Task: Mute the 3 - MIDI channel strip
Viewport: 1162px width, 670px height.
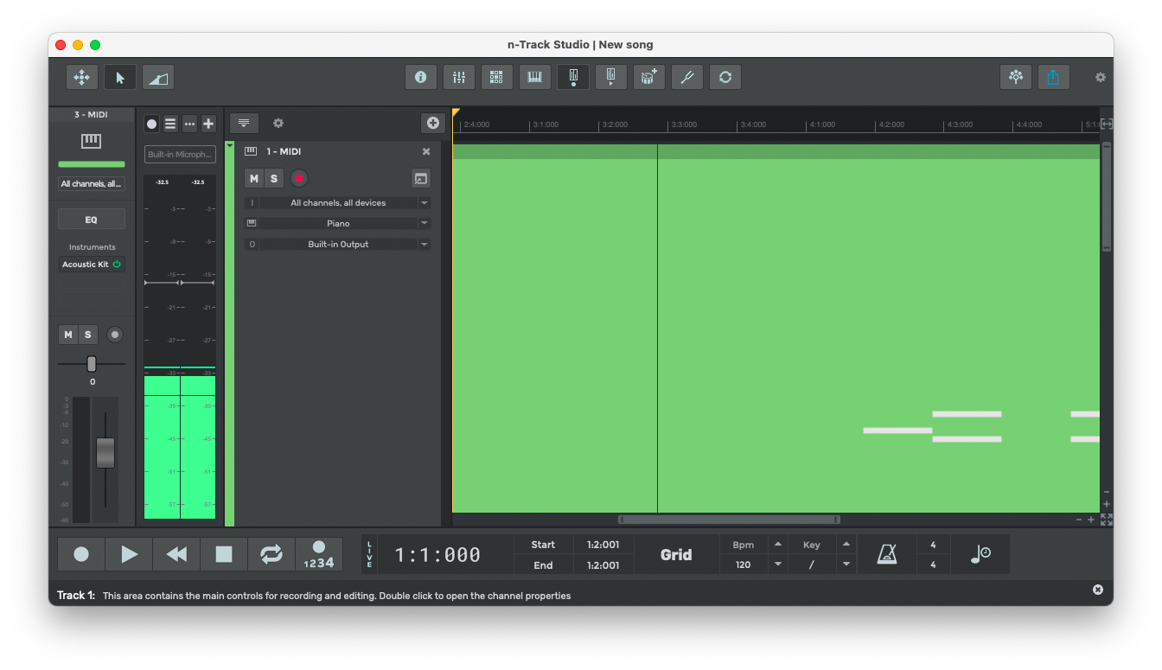Action: [x=68, y=335]
